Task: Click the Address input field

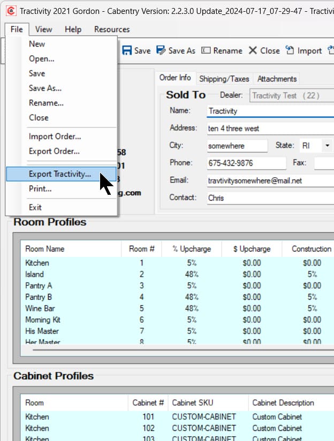Action: point(270,128)
